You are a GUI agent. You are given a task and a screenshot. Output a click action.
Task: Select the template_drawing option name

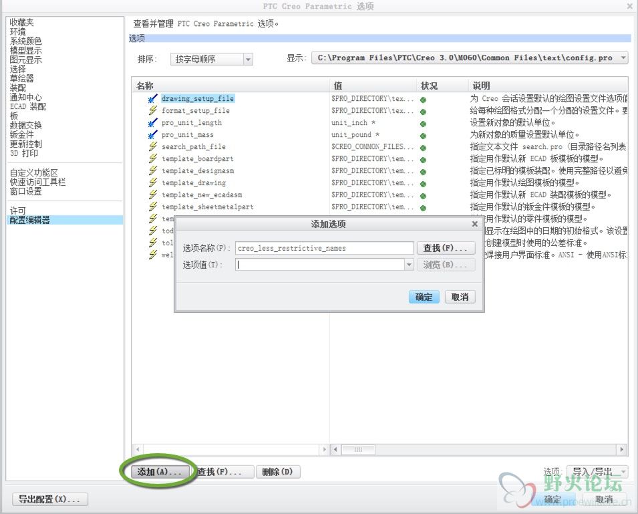pyautogui.click(x=194, y=182)
